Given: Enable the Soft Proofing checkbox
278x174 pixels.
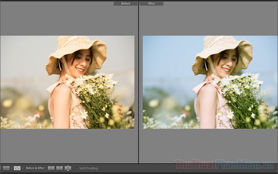Looking at the screenshot, I should (x=77, y=168).
